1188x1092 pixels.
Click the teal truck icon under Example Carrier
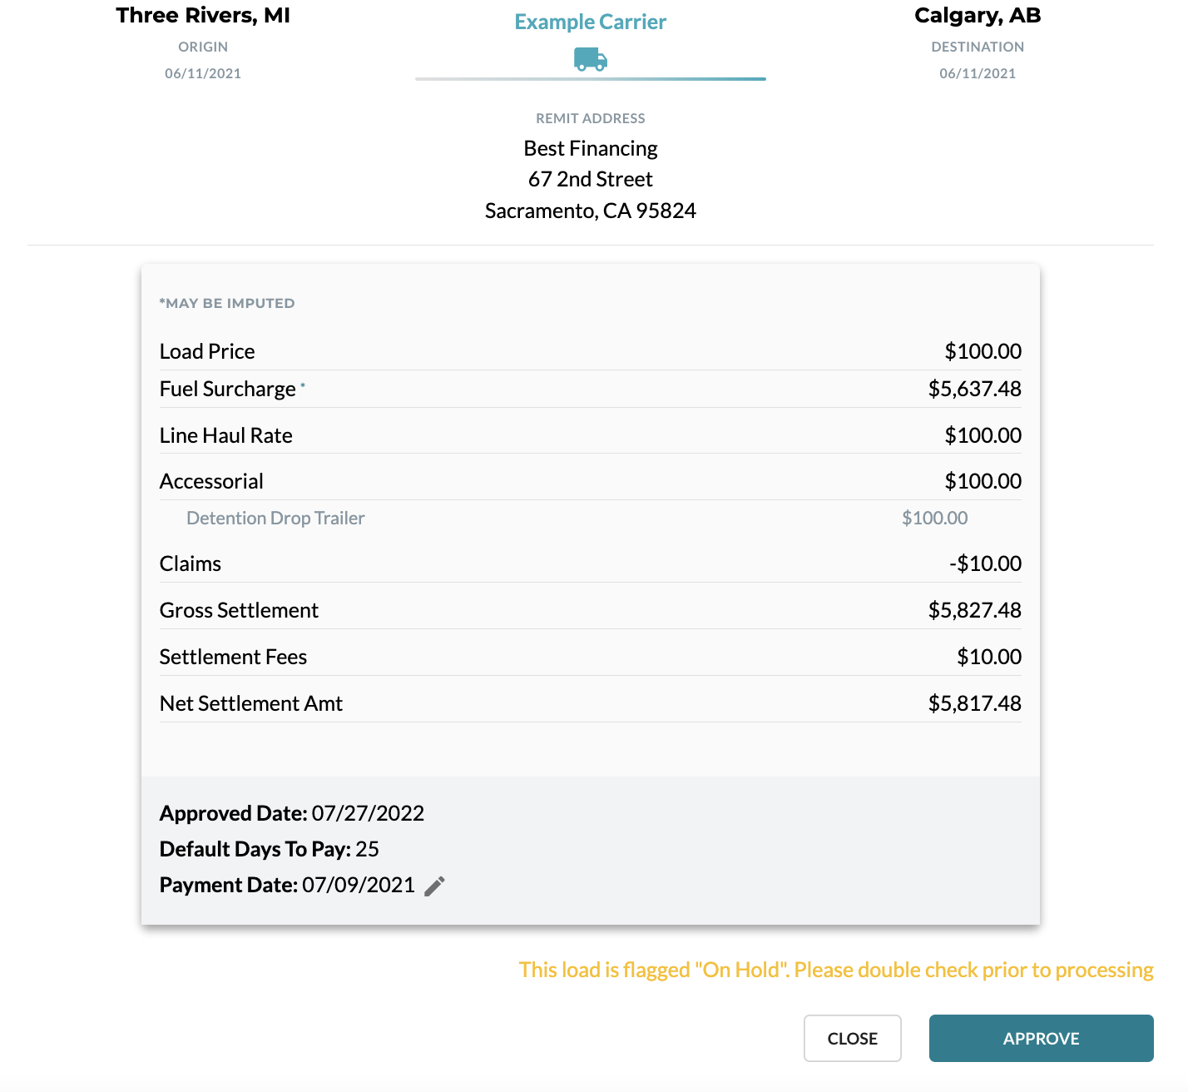point(590,59)
